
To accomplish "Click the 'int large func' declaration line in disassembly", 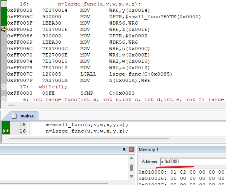I will 124,100.
